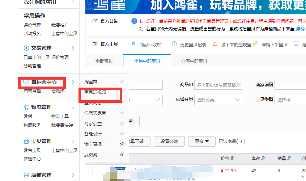
Task: Sort by 价格 arrows icon
Action: (232, 158)
